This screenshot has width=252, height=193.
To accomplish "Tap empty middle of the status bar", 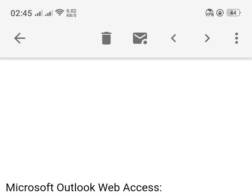I will [x=140, y=13].
